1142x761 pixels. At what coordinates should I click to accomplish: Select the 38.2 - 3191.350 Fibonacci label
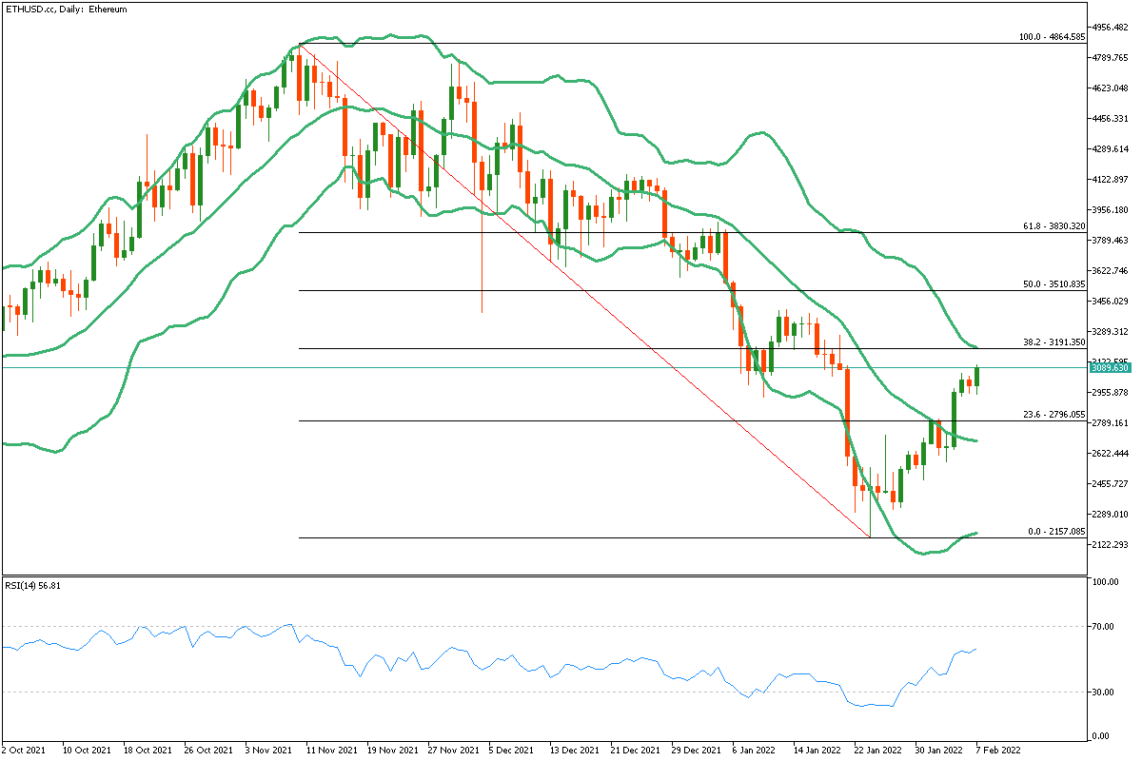click(1053, 342)
